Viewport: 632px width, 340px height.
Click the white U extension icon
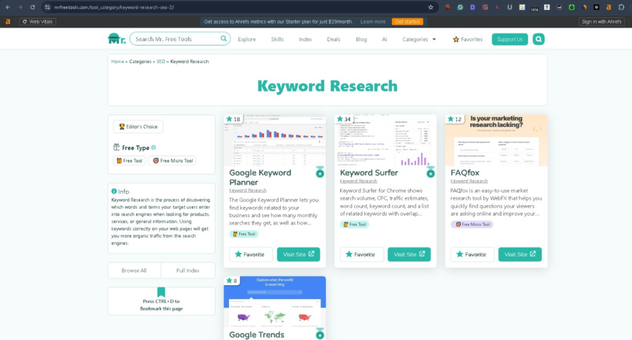509,7
